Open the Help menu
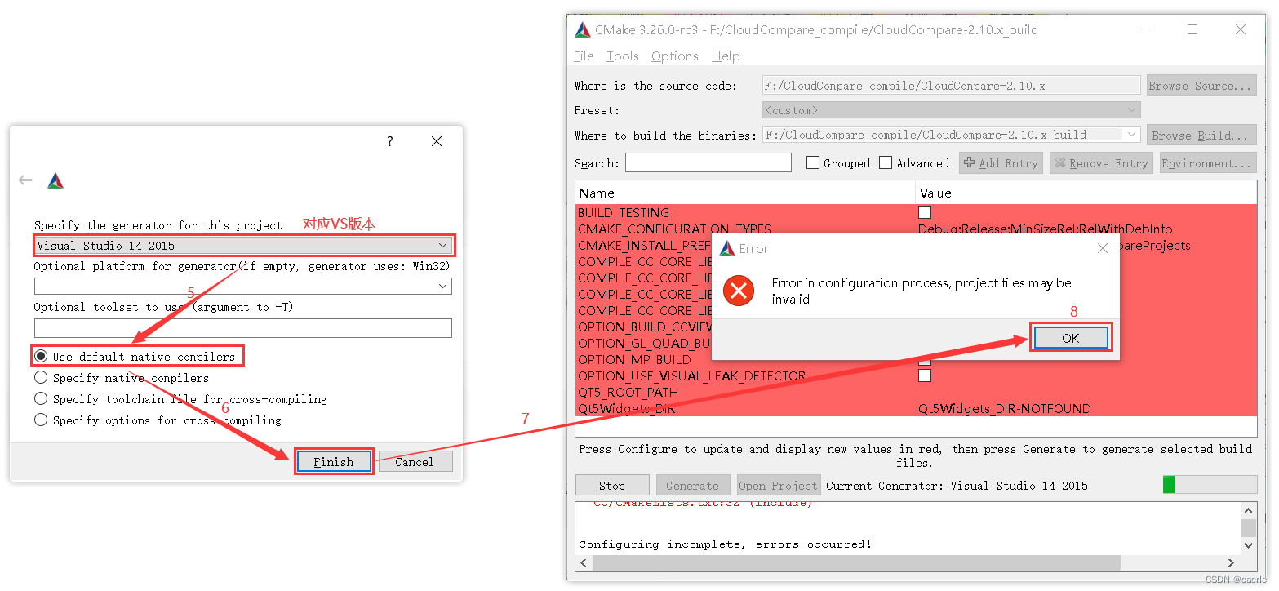The width and height of the screenshot is (1279, 591). click(726, 56)
